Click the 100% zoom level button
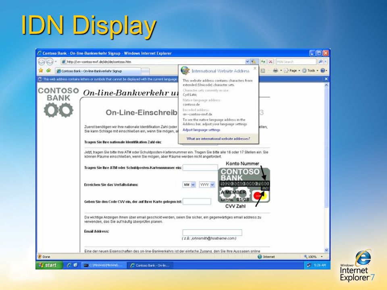 [310, 257]
